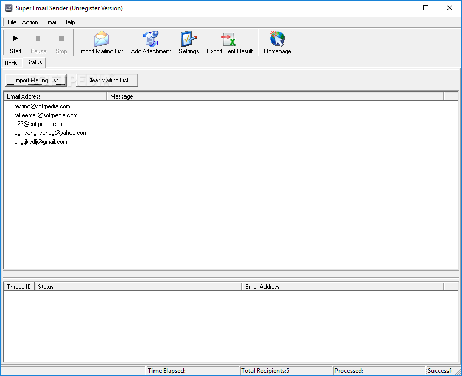462x376 pixels.
Task: Click the Import Mailing List envelope icon
Action: pyautogui.click(x=101, y=38)
